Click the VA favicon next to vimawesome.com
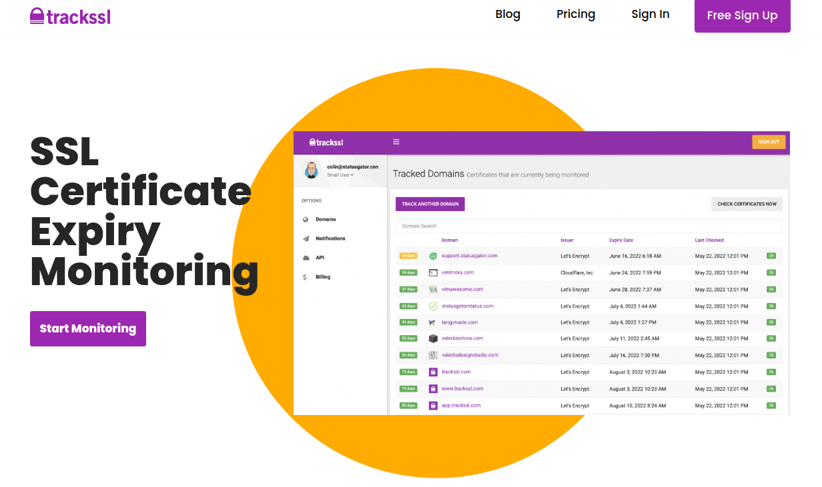 click(x=433, y=290)
